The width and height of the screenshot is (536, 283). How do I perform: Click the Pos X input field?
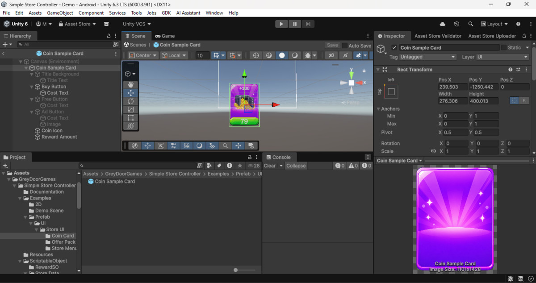pos(452,87)
